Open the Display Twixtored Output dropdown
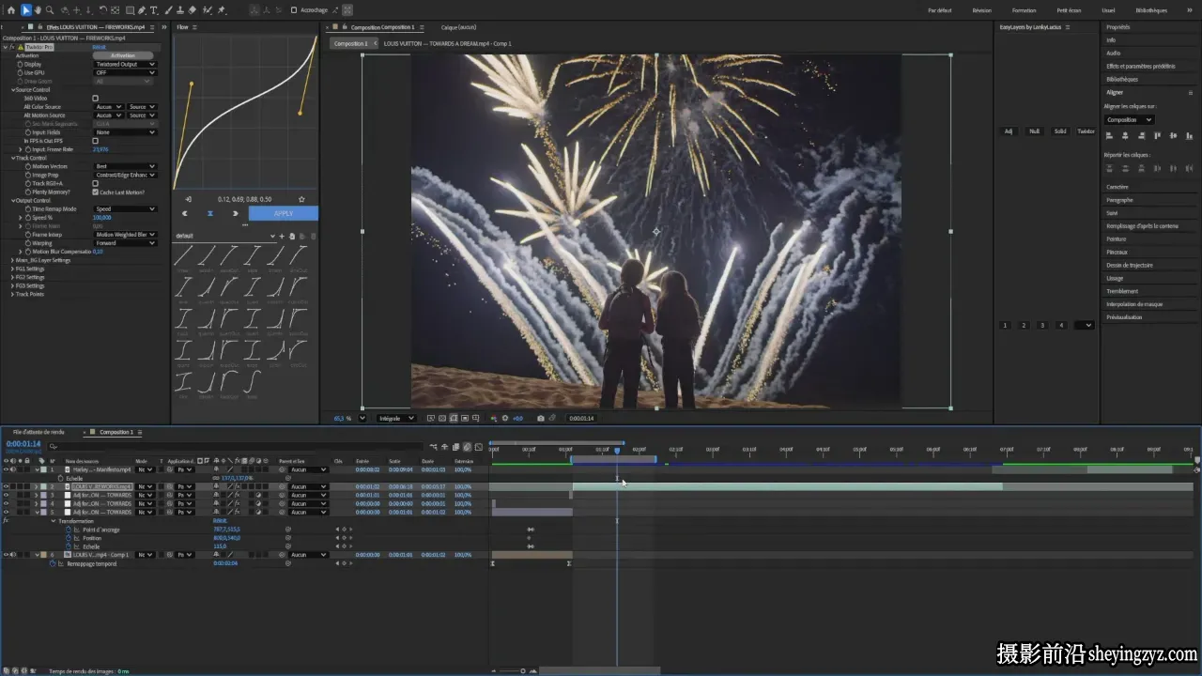1202x676 pixels. point(125,64)
